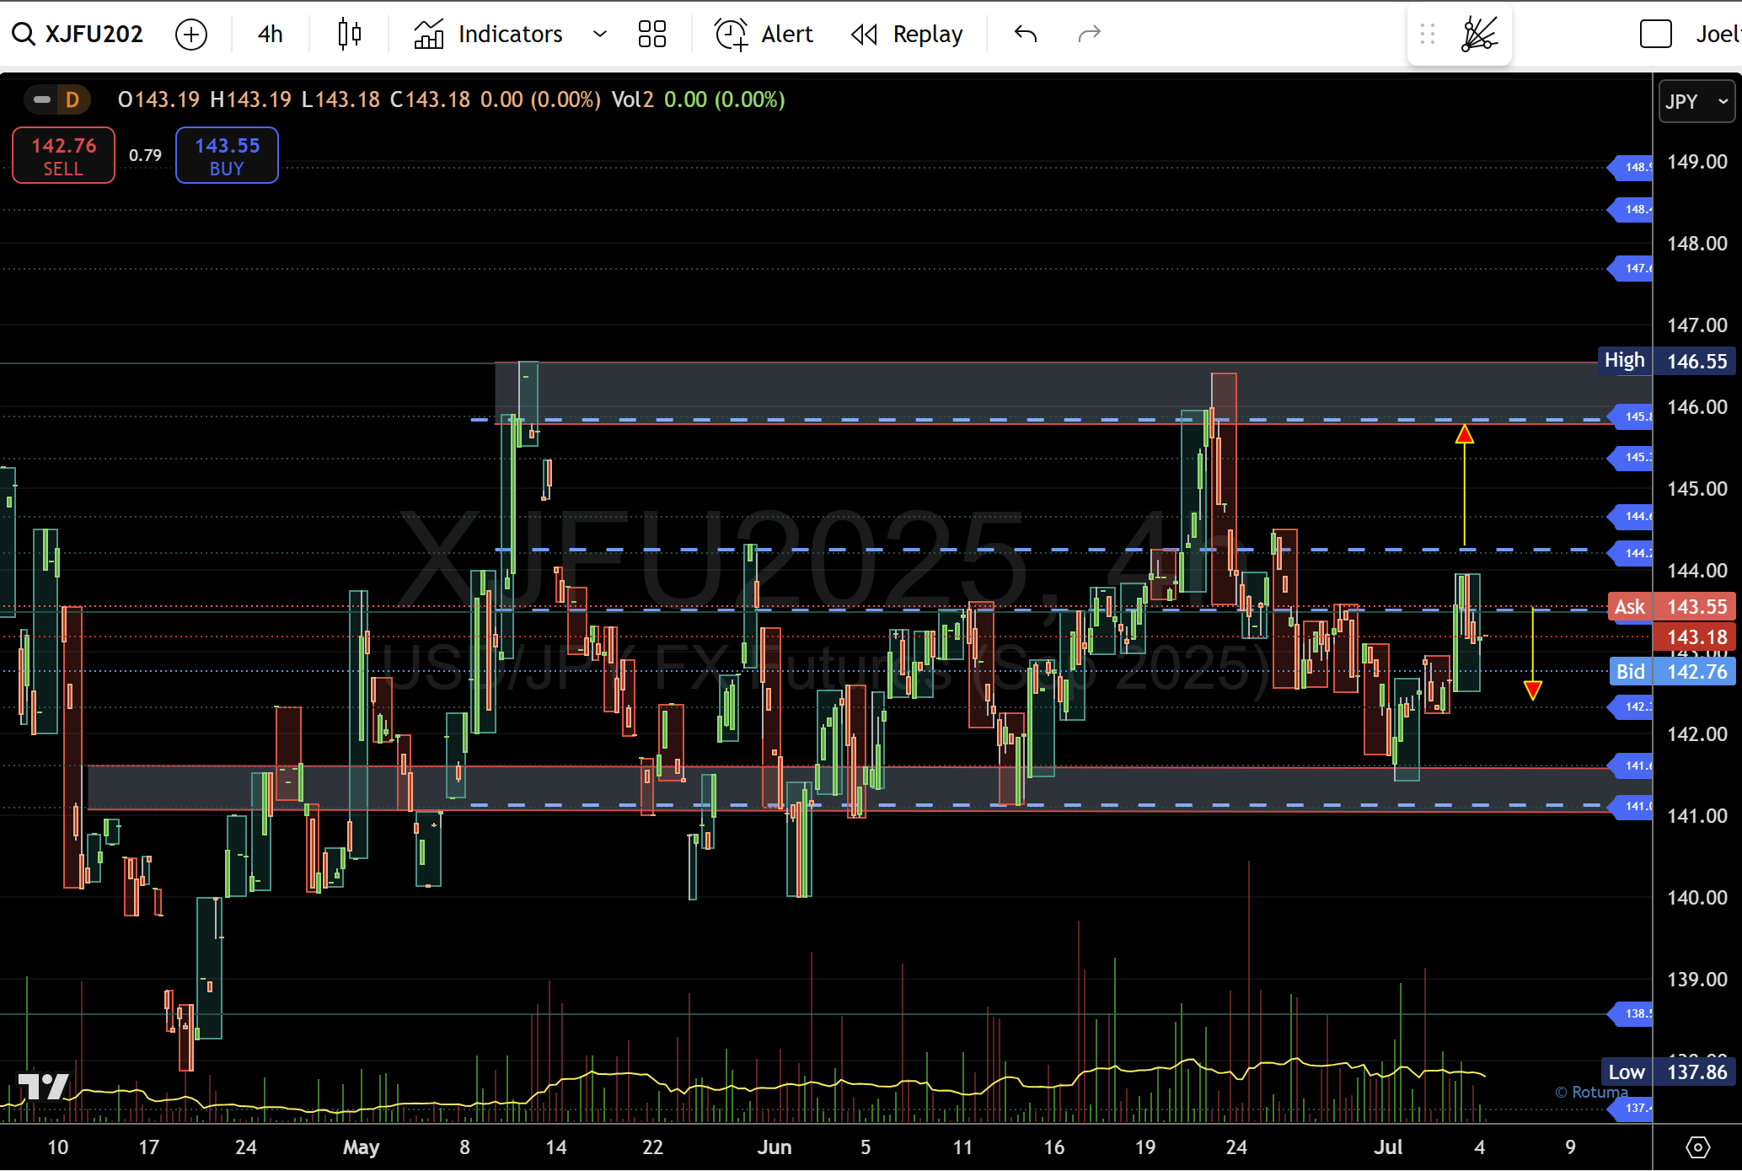This screenshot has width=1742, height=1171.
Task: Toggle the collapse pill beside D
Action: coord(41,100)
